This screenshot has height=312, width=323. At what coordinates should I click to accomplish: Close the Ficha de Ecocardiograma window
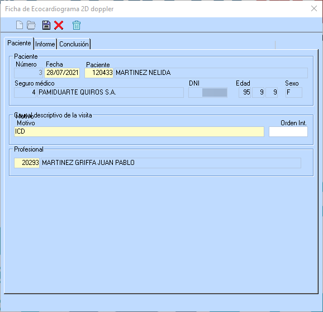pos(314,8)
